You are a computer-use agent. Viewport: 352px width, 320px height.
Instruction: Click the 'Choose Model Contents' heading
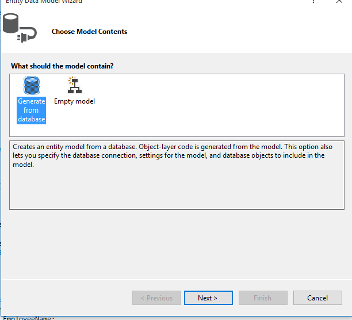89,32
